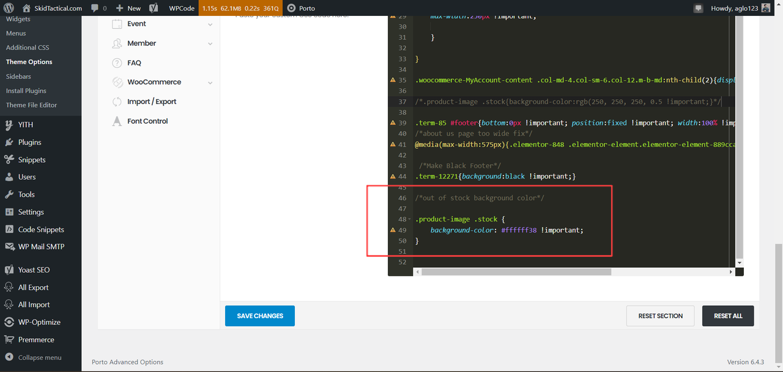Viewport: 783px width, 372px height.
Task: Click the Import / Export refresh icon
Action: click(x=117, y=102)
